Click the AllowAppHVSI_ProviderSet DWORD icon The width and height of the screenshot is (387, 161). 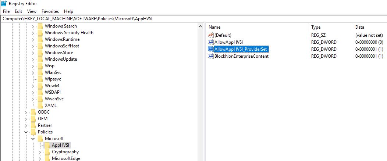click(210, 49)
